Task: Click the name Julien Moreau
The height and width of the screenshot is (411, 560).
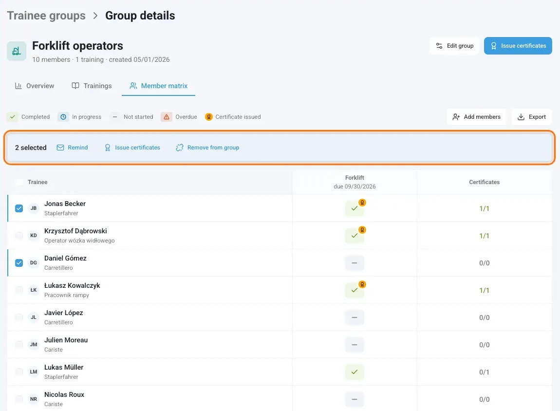Action: click(66, 340)
